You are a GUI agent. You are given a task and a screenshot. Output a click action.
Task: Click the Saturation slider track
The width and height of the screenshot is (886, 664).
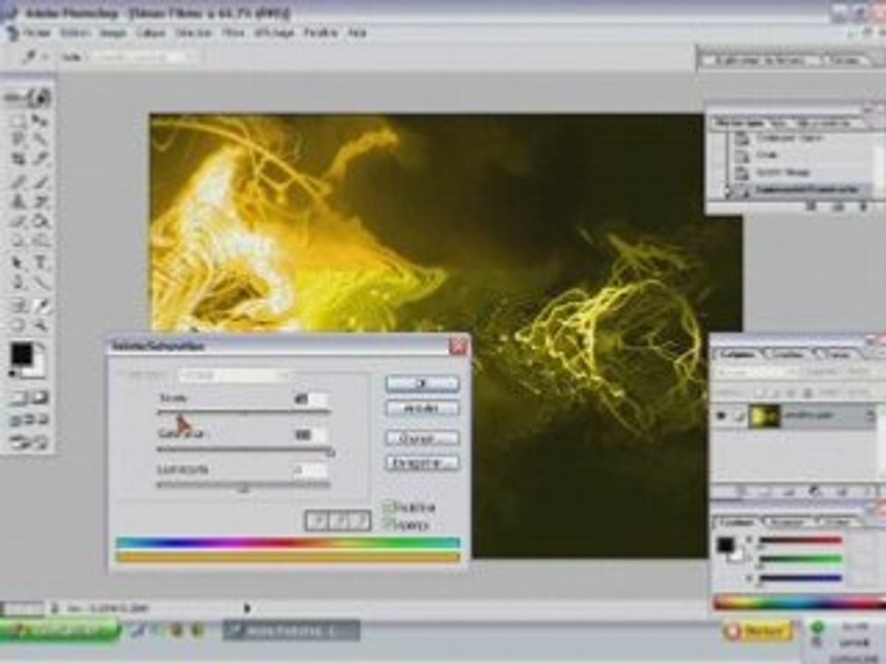point(244,449)
